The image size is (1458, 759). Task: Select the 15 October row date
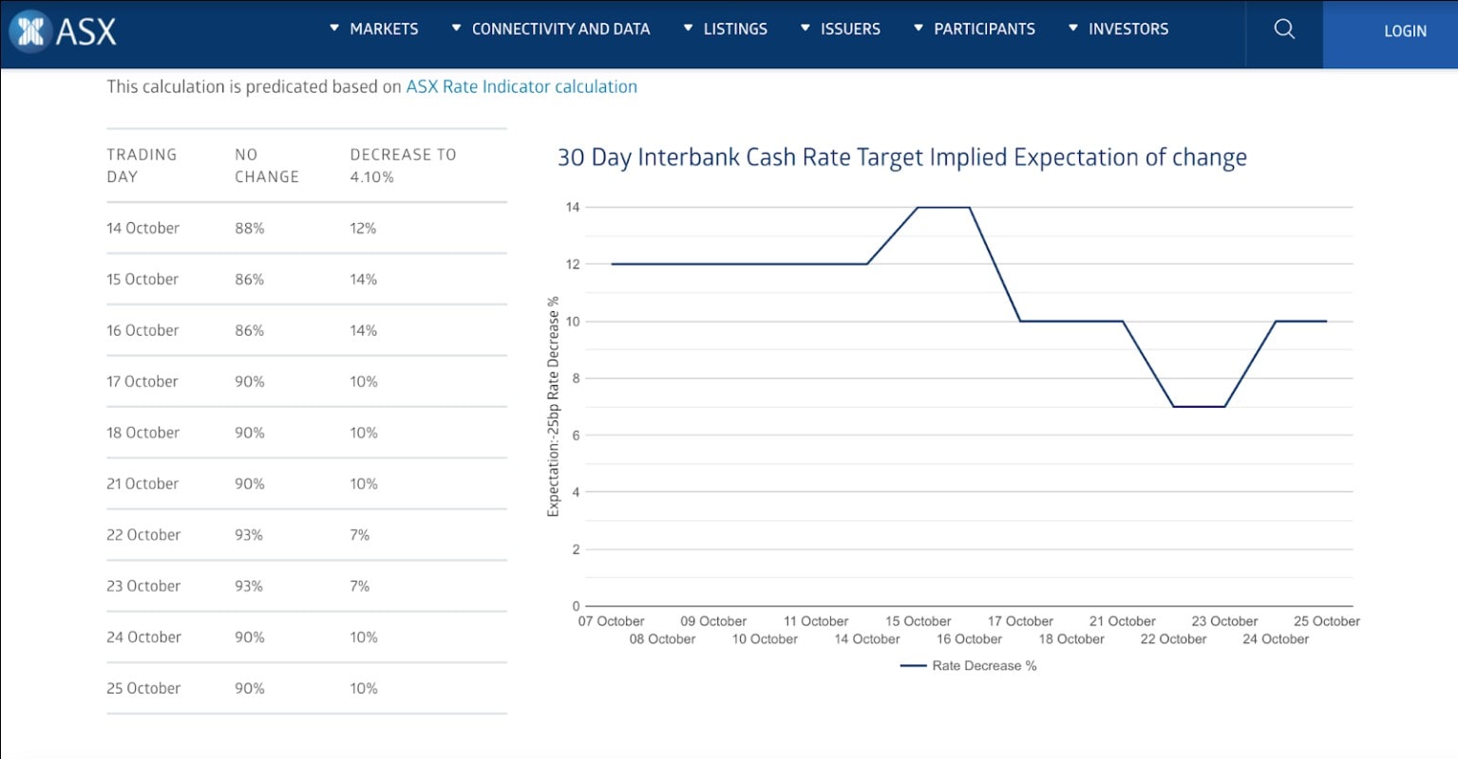(142, 280)
